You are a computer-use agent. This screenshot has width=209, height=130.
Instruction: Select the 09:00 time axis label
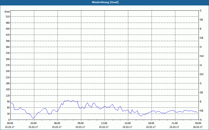coord(81,123)
